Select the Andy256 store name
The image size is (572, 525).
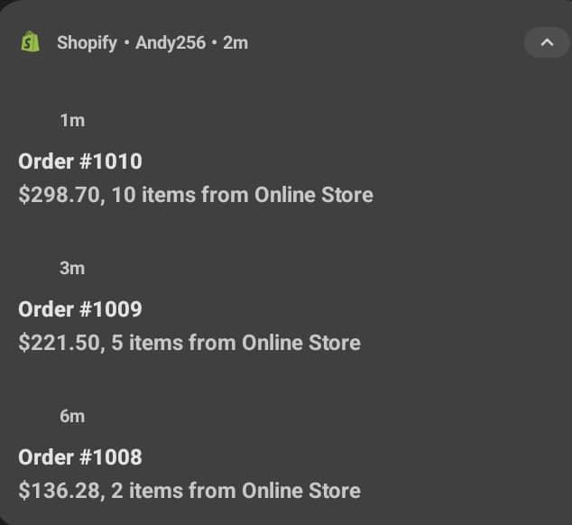click(171, 42)
